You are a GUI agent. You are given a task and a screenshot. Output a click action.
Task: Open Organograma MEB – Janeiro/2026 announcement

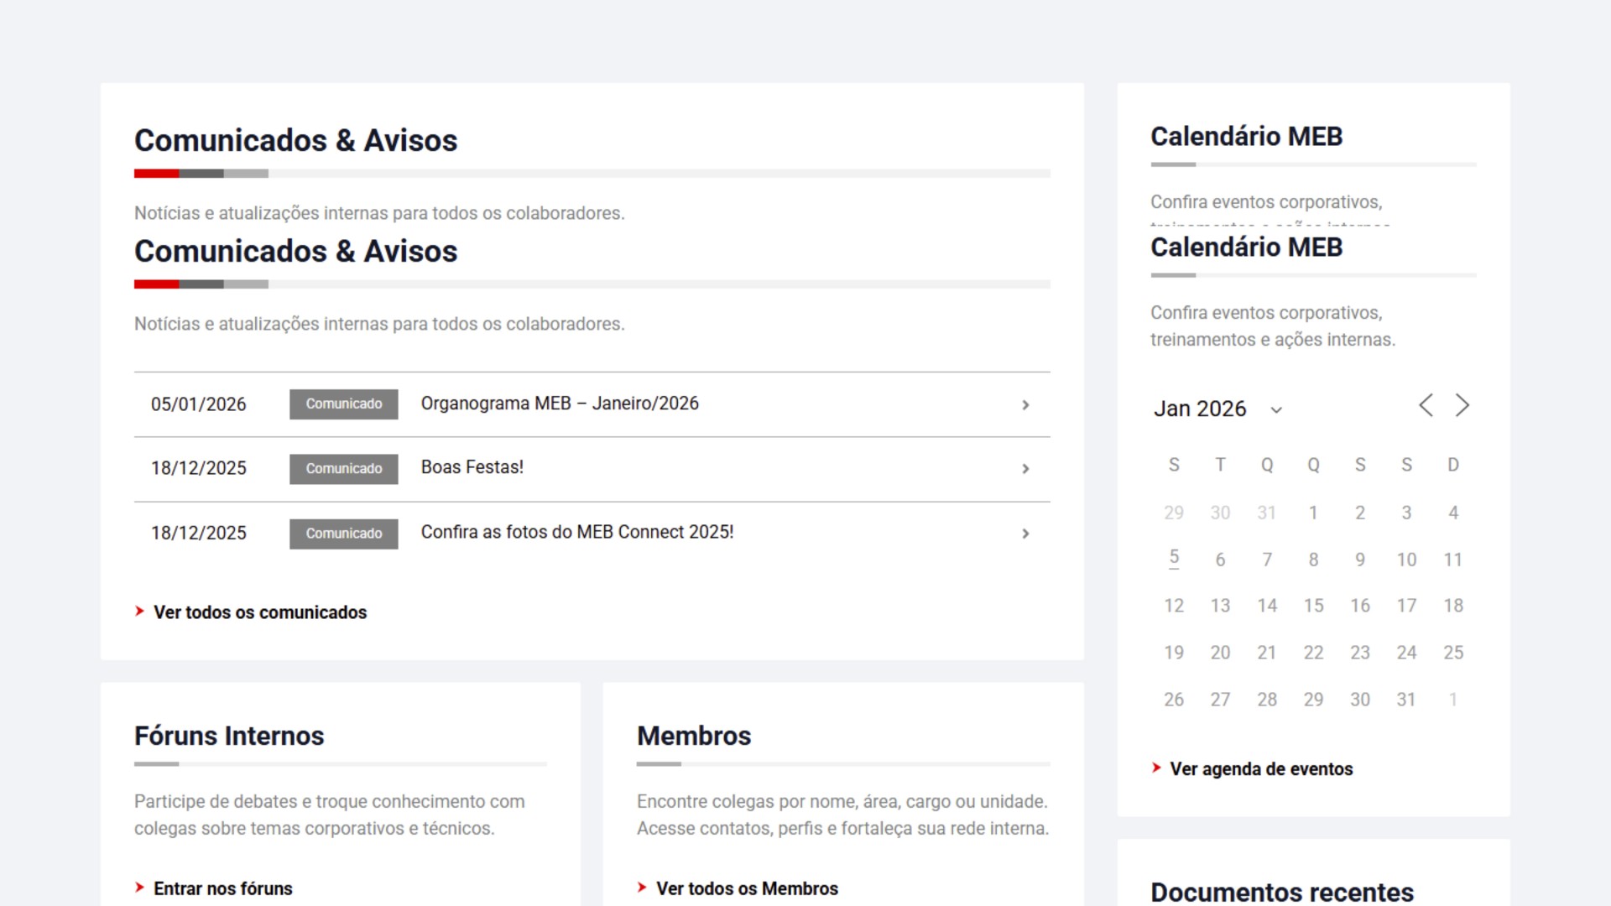pyautogui.click(x=560, y=404)
